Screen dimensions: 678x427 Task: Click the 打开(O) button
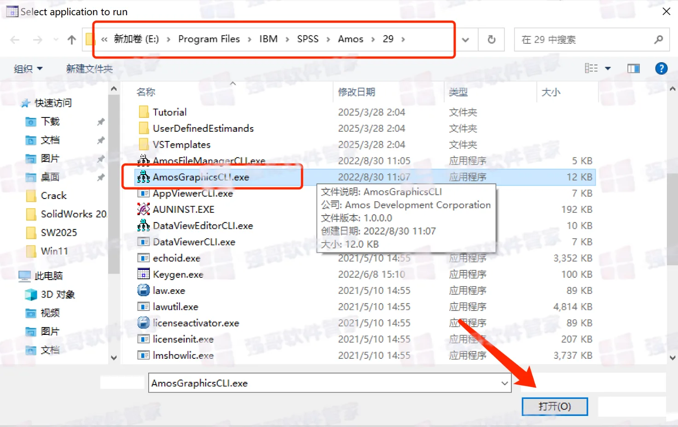click(555, 406)
